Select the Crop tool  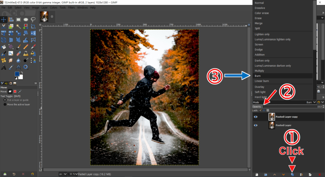[x=33, y=26]
